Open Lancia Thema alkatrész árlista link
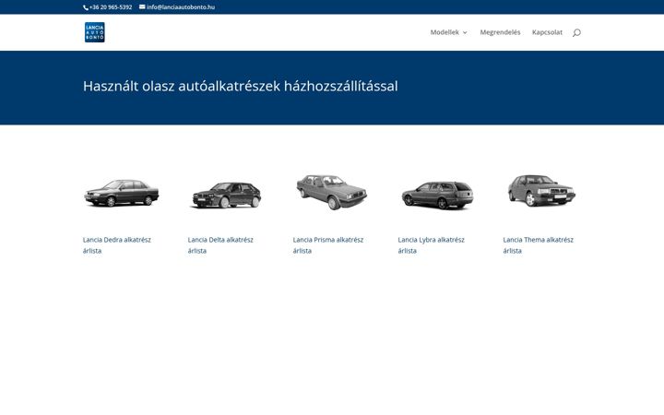The height and width of the screenshot is (415, 664). pyautogui.click(x=539, y=245)
